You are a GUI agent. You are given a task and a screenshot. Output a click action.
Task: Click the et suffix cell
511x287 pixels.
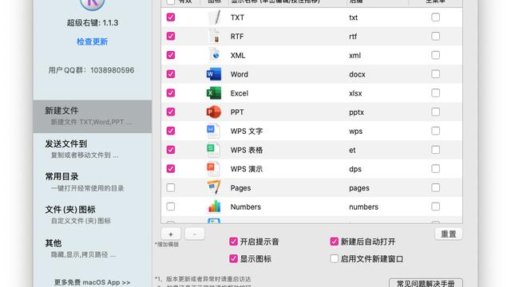pyautogui.click(x=352, y=150)
